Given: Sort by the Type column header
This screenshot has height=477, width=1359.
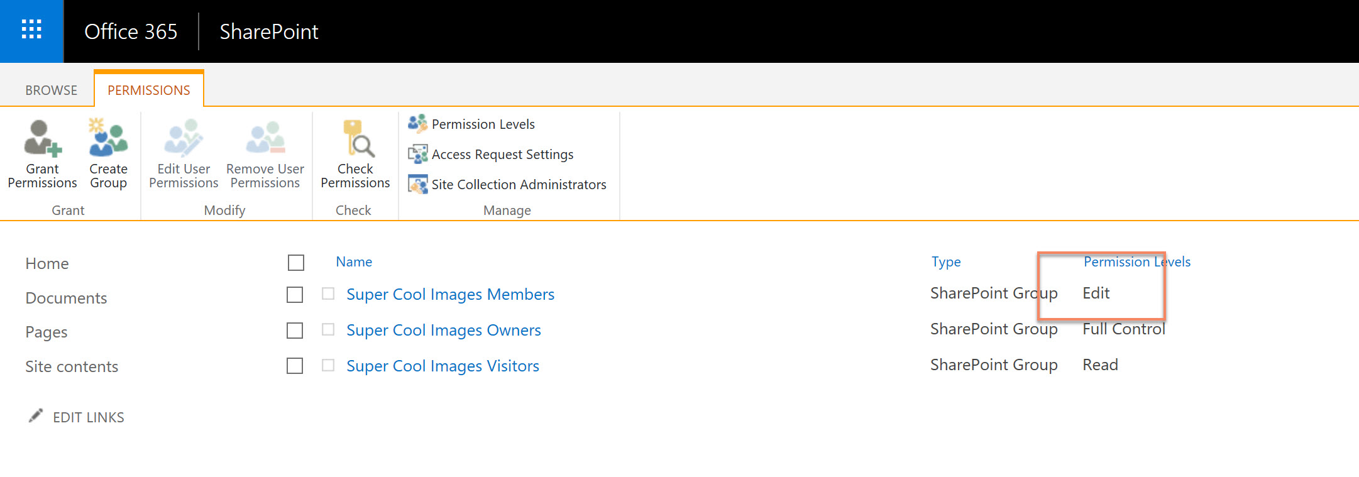Looking at the screenshot, I should (x=946, y=261).
